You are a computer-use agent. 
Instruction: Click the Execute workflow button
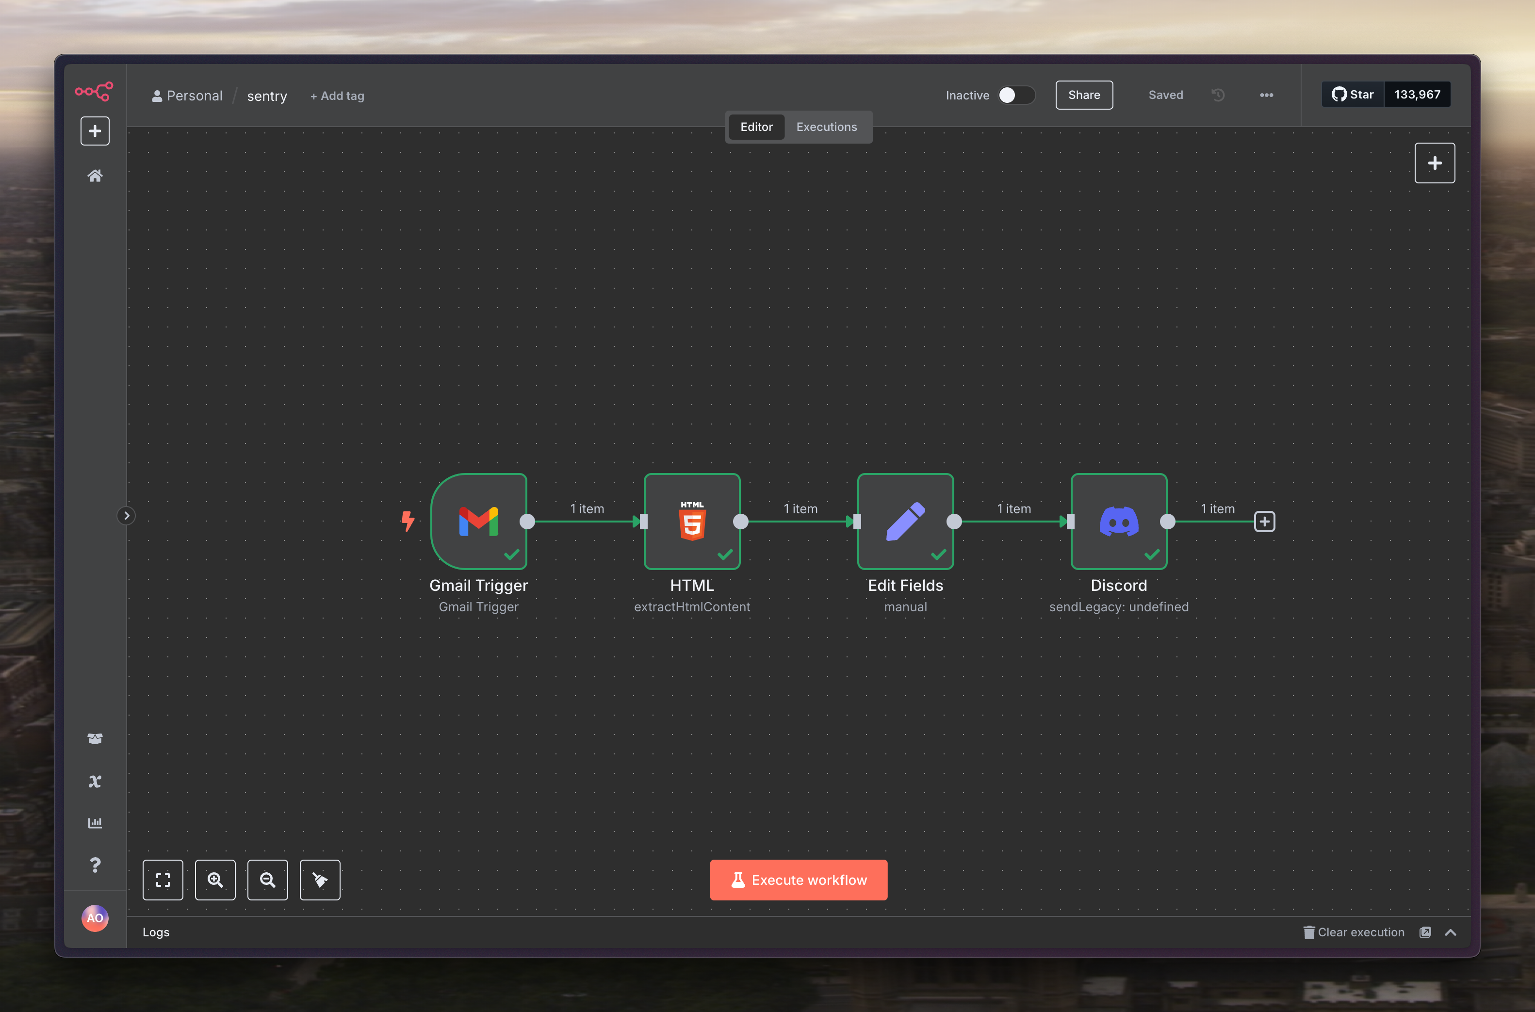[798, 880]
